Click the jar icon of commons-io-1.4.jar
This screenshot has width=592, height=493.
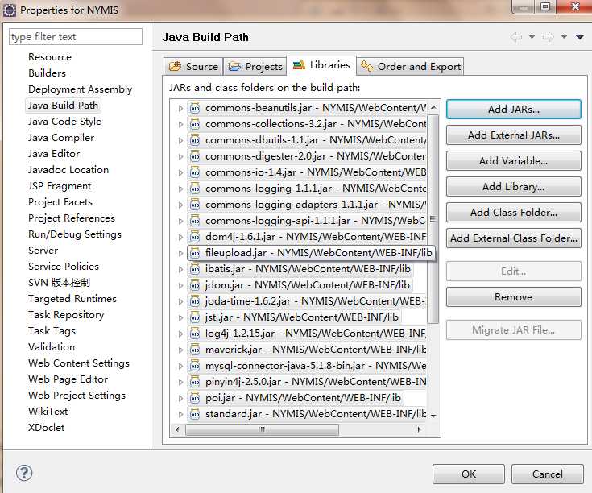pyautogui.click(x=195, y=172)
